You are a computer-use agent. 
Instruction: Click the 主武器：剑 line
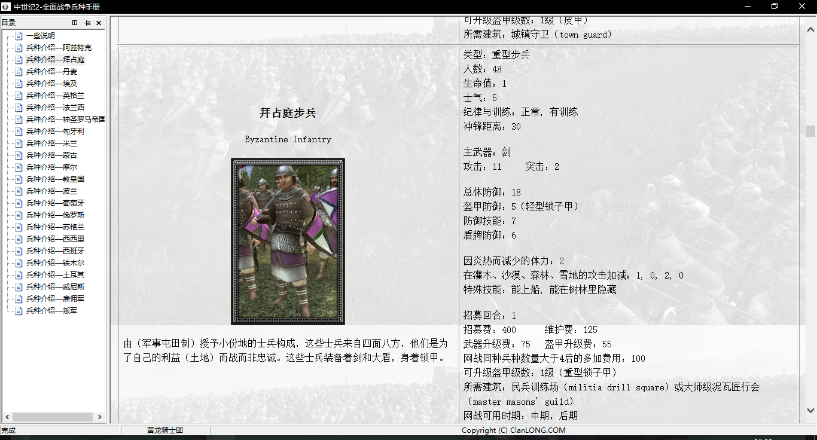(487, 152)
